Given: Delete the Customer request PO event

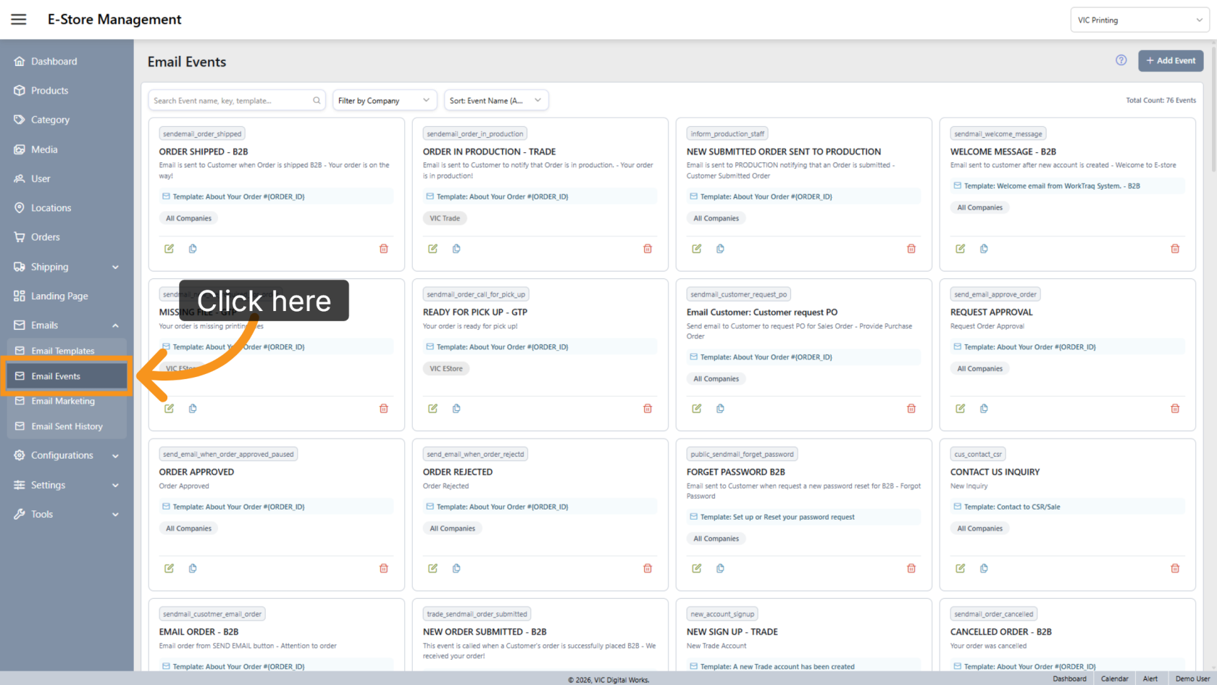Looking at the screenshot, I should (x=911, y=409).
